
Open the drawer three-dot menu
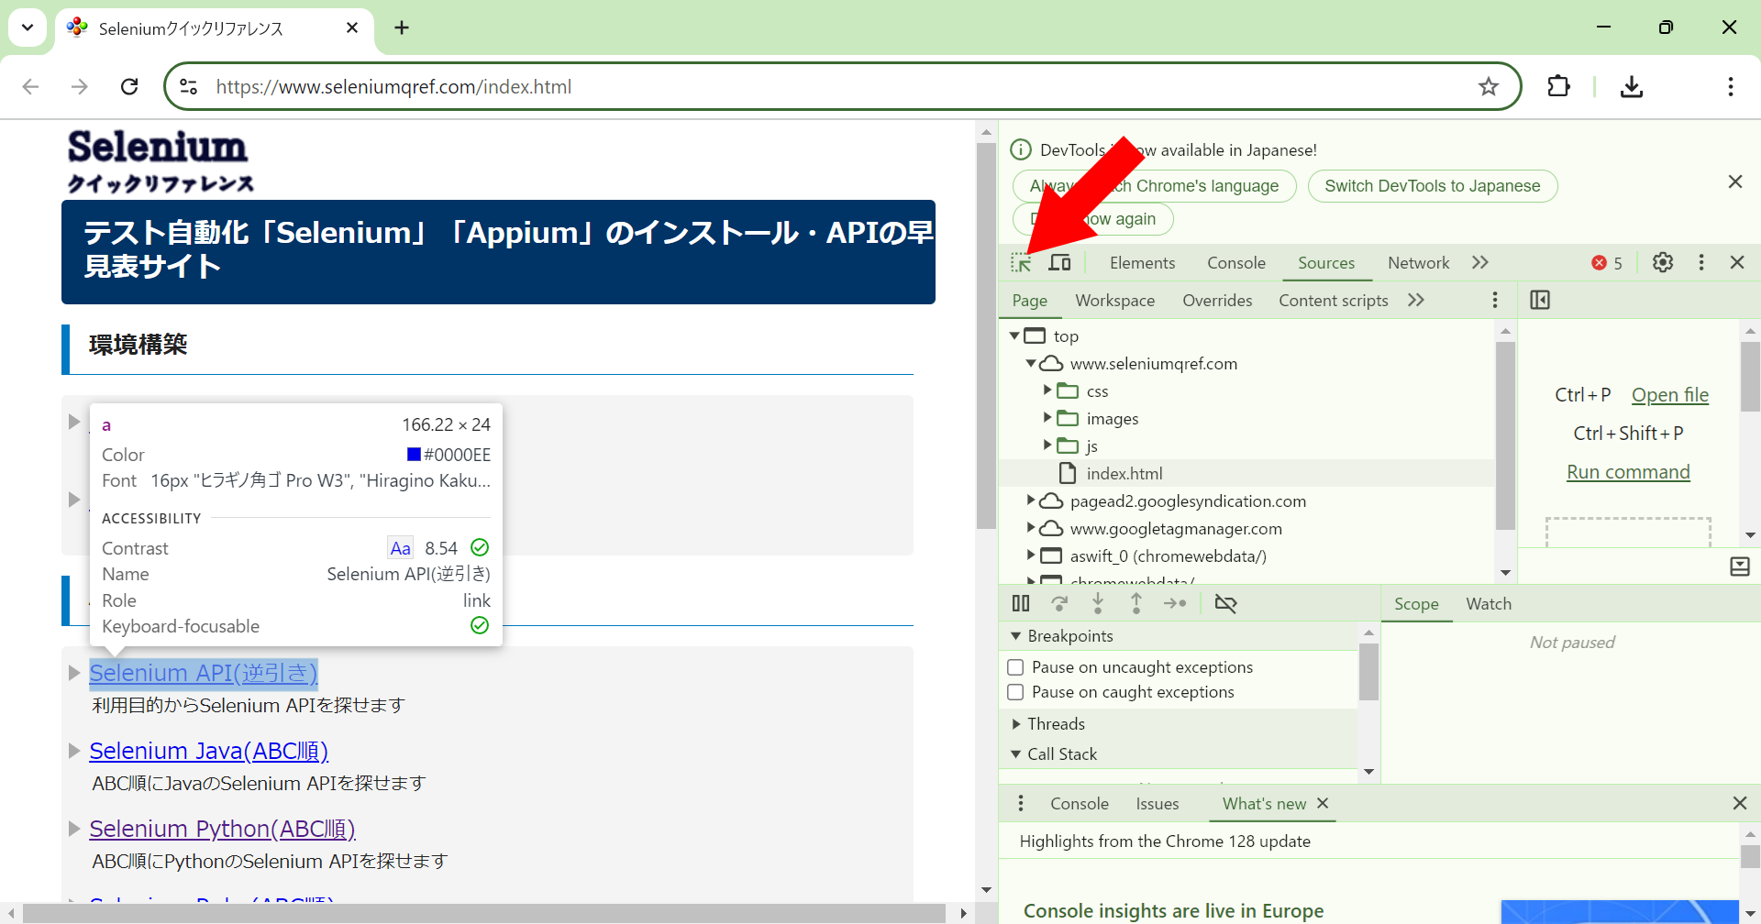(x=1021, y=804)
